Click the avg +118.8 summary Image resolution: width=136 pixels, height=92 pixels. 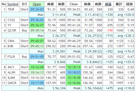(126, 88)
